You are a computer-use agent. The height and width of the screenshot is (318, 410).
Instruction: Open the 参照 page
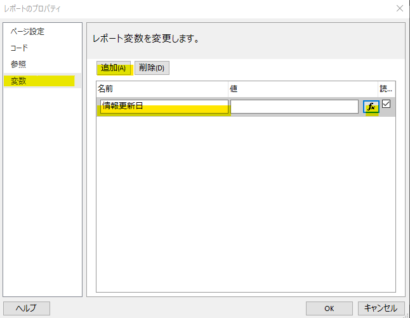pos(18,64)
